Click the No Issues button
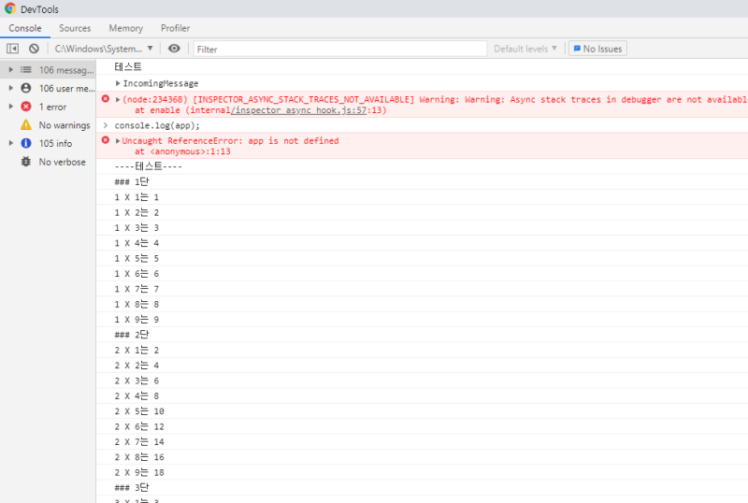This screenshot has width=748, height=503. [x=597, y=49]
